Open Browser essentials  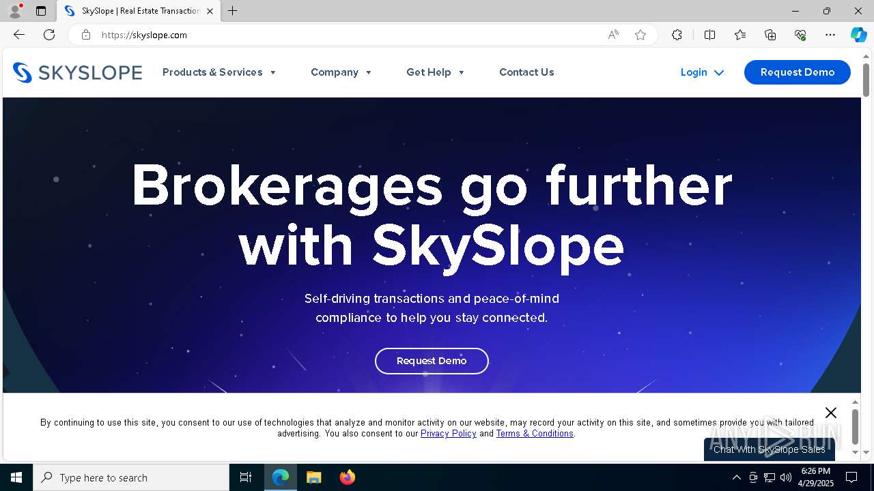point(800,35)
